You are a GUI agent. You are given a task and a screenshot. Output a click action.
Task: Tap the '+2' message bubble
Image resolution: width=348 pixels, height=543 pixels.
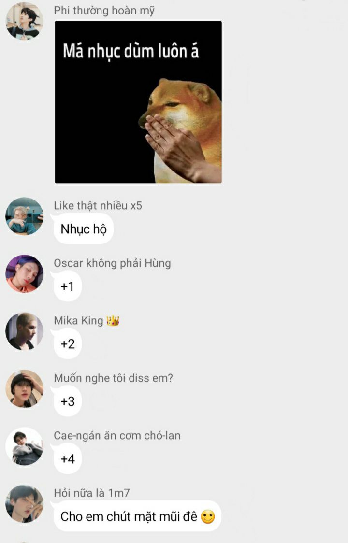tap(67, 344)
